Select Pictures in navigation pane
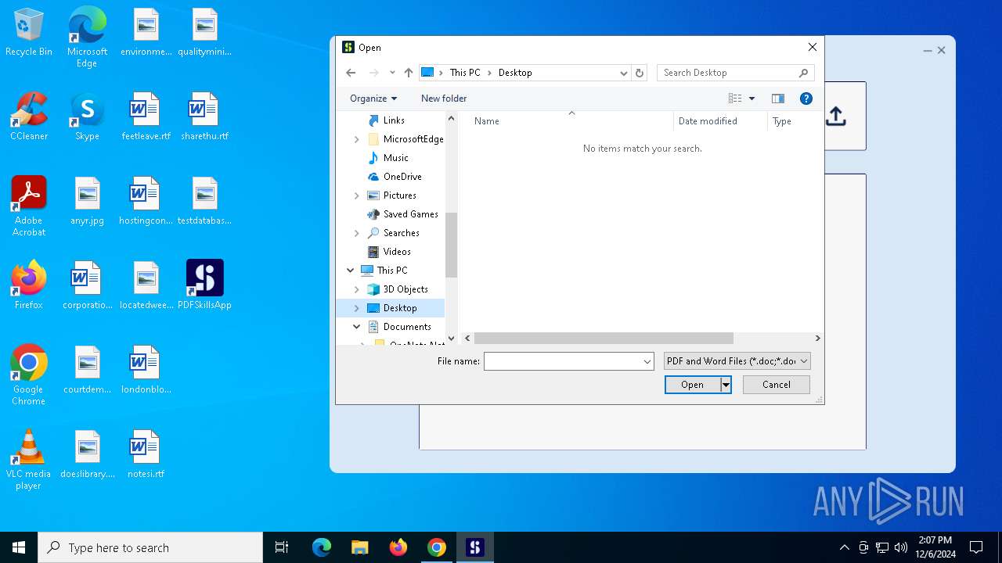1002x563 pixels. pos(400,195)
